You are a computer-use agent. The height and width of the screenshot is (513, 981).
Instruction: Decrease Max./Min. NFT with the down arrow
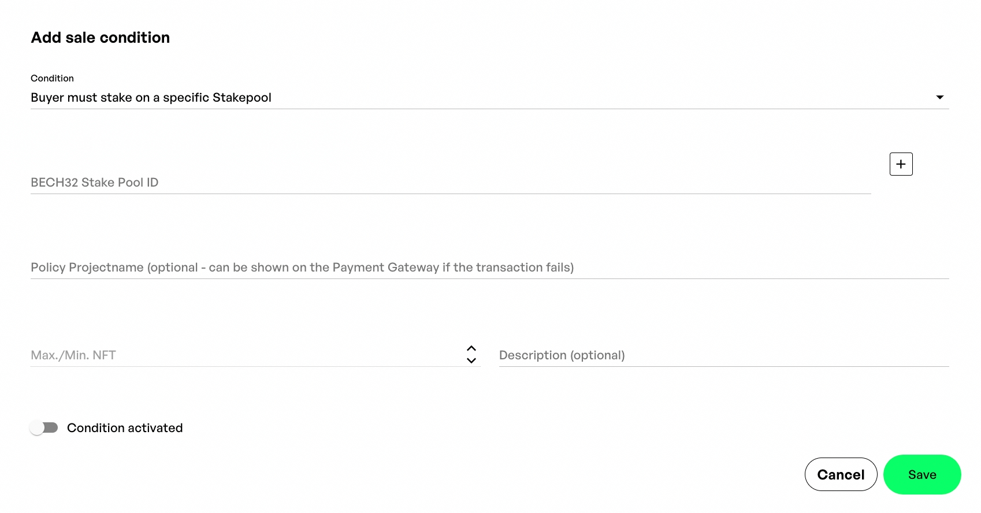[x=471, y=360]
